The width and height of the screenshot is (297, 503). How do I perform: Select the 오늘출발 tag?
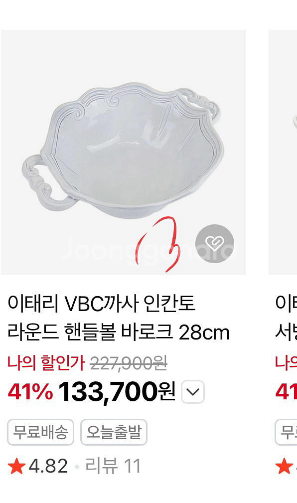pyautogui.click(x=114, y=432)
